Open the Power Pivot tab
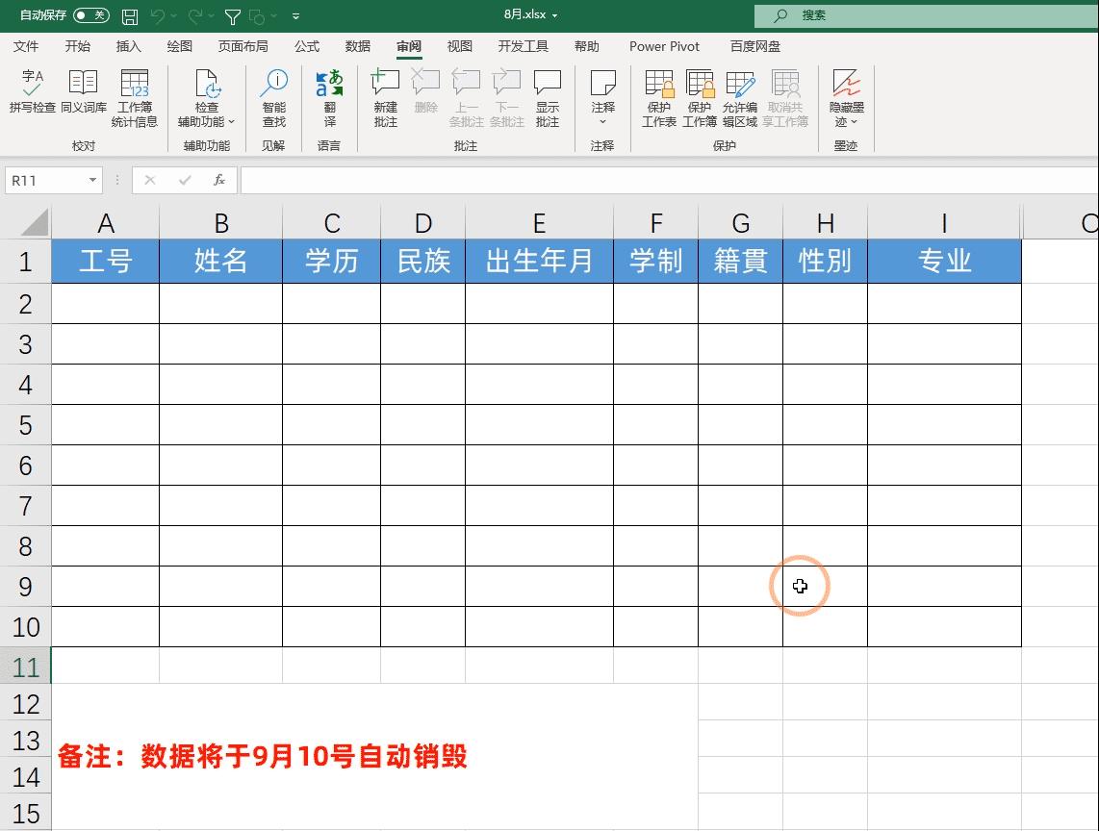 664,45
